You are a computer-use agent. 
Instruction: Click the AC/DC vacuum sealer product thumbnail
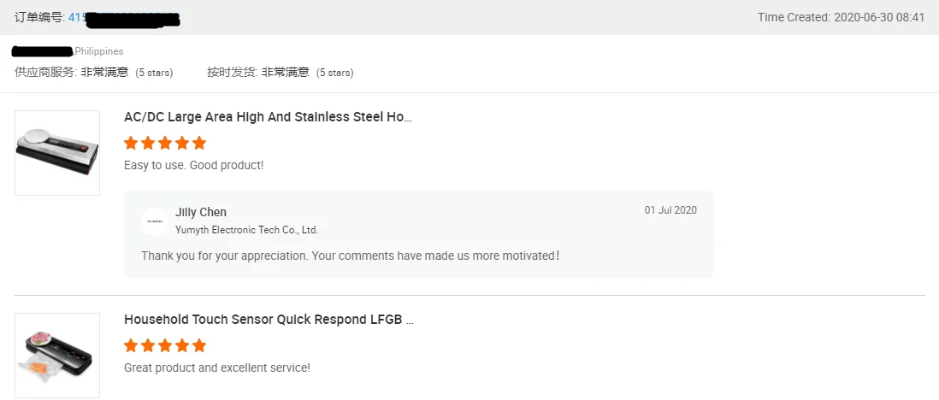pos(57,153)
